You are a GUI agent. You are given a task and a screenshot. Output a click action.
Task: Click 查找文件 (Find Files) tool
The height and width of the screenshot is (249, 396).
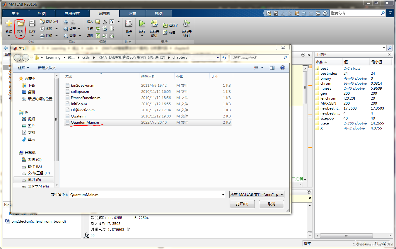pos(49,22)
